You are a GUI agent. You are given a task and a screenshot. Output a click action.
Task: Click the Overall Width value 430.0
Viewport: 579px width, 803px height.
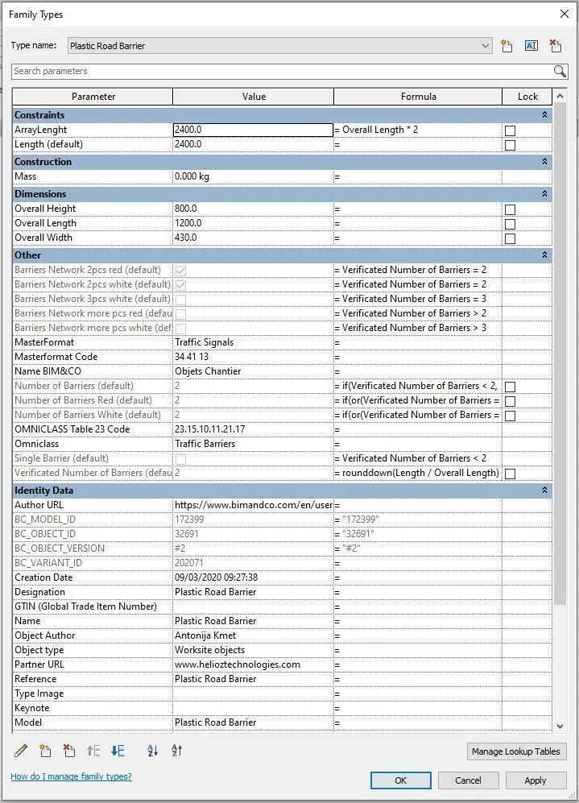pos(185,237)
